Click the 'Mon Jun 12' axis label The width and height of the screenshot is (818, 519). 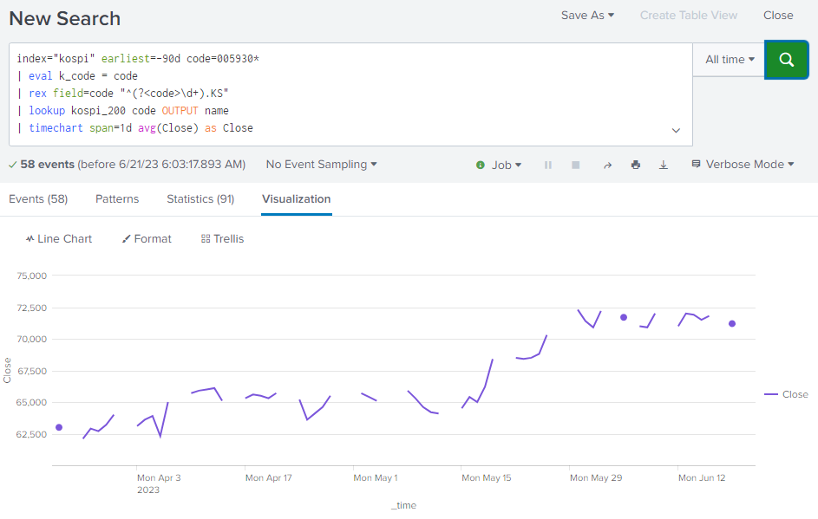pos(702,477)
